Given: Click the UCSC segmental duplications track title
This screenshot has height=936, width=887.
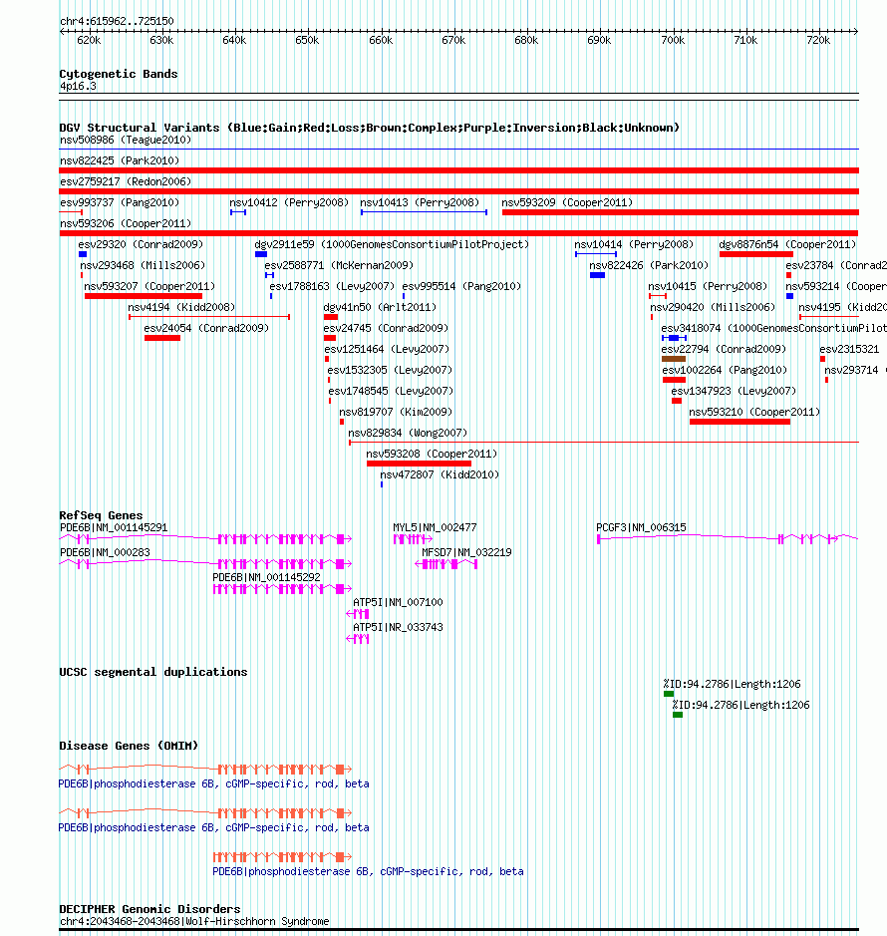Looking at the screenshot, I should (152, 672).
